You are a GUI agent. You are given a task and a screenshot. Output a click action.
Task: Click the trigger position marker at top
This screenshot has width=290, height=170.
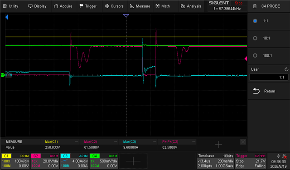point(126,16)
